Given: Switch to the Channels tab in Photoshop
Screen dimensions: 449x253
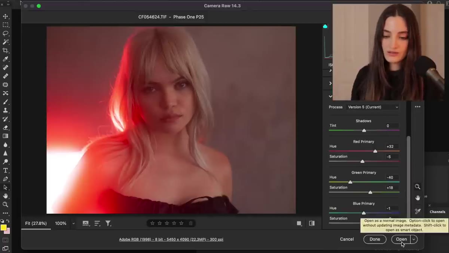Looking at the screenshot, I should click(437, 212).
